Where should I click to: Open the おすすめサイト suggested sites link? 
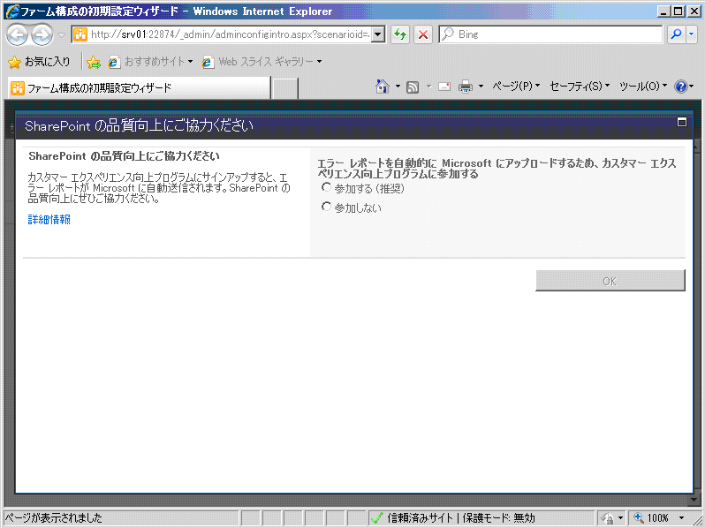coord(150,62)
